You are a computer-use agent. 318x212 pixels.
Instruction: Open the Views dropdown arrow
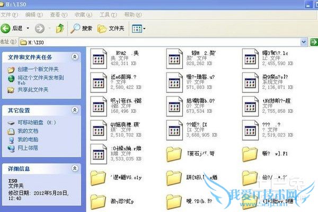pos(144,29)
